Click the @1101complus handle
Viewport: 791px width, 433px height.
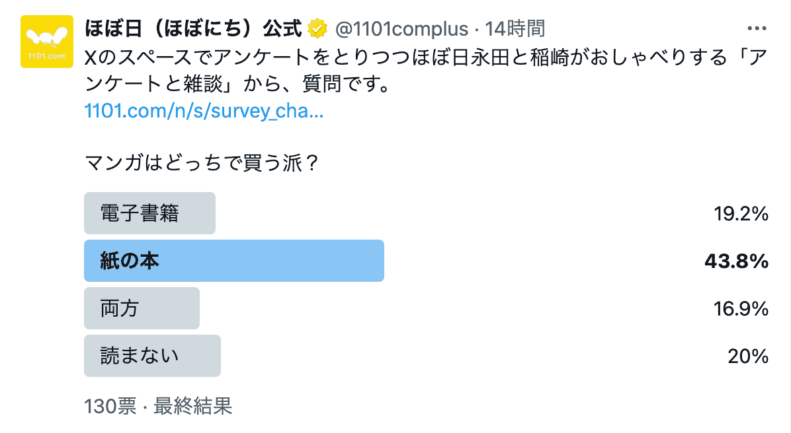(400, 29)
